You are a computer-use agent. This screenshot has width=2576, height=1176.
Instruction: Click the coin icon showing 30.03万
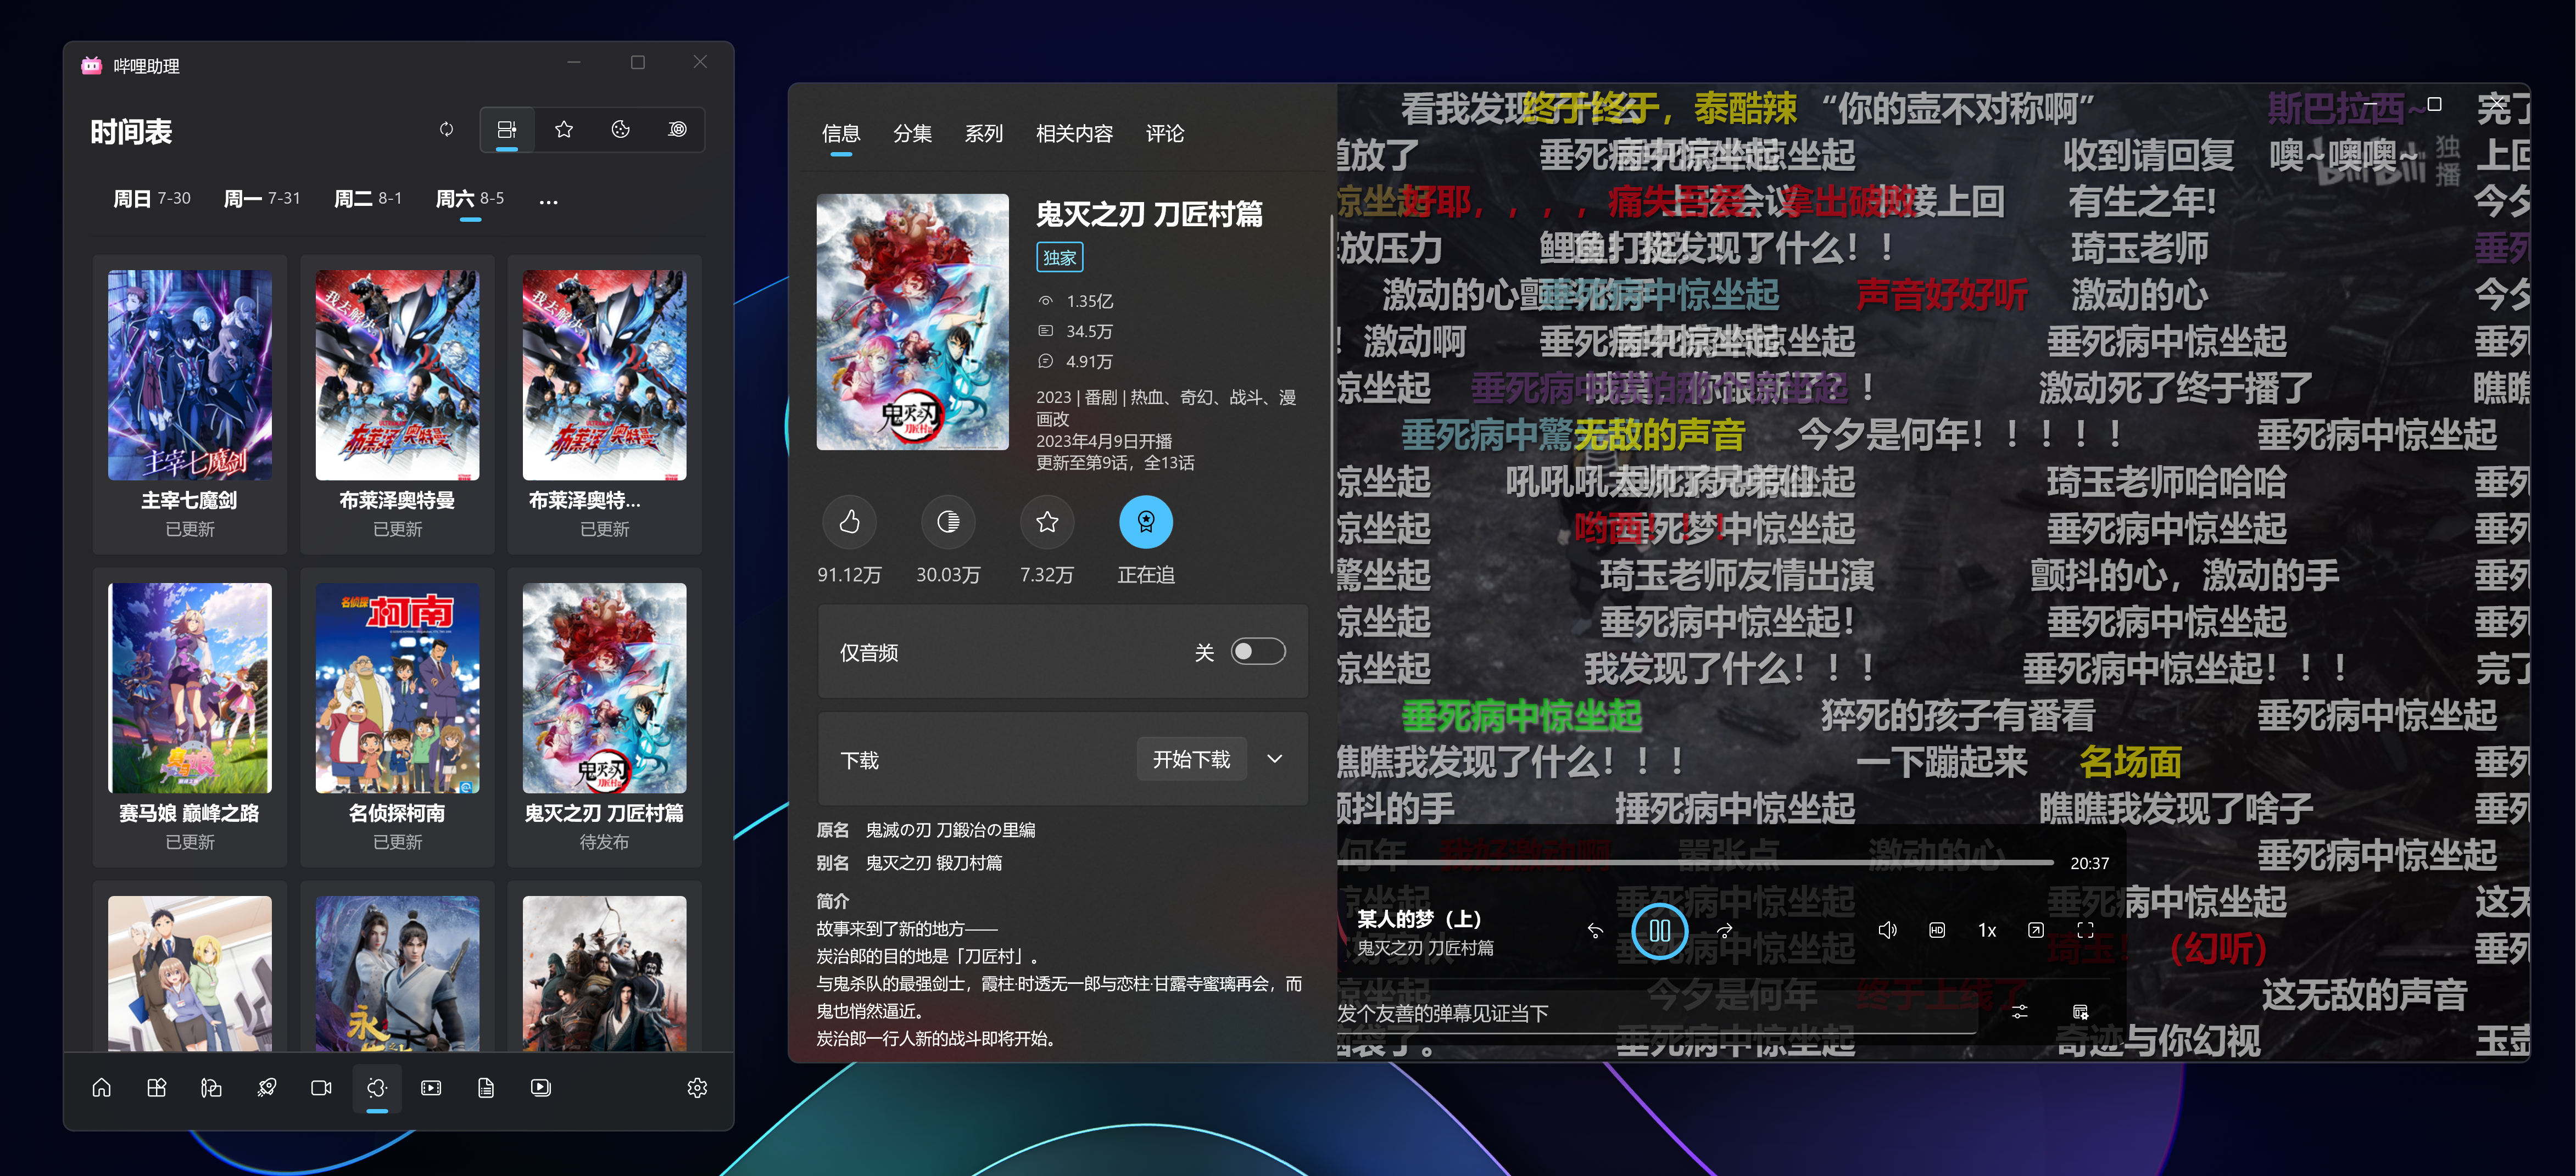(947, 522)
